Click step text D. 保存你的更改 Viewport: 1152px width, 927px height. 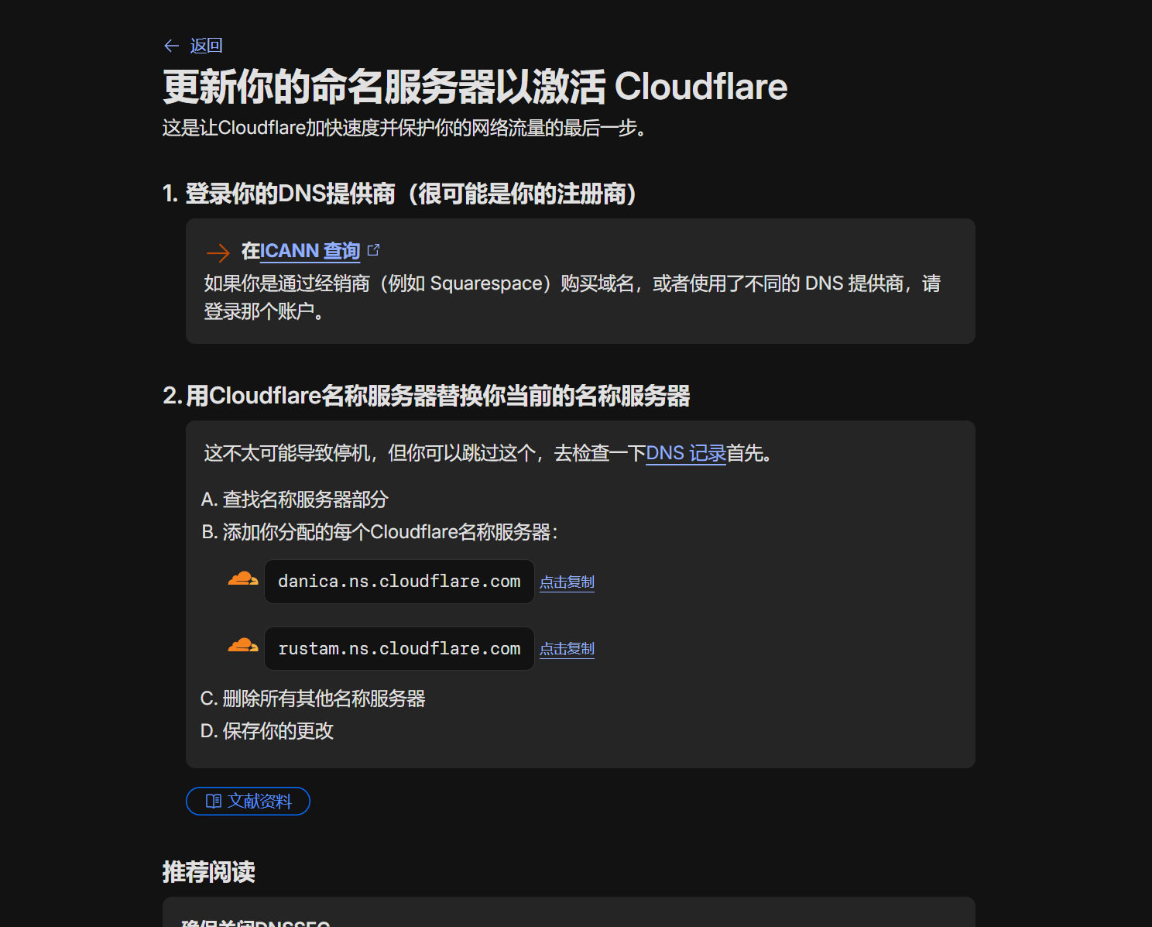(267, 731)
